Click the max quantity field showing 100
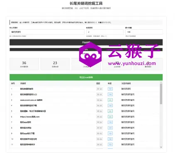Screen dimensions: 175x153 click(x=144, y=32)
